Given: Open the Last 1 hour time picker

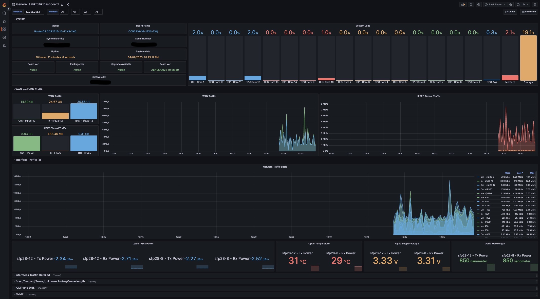Looking at the screenshot, I should (x=495, y=5).
